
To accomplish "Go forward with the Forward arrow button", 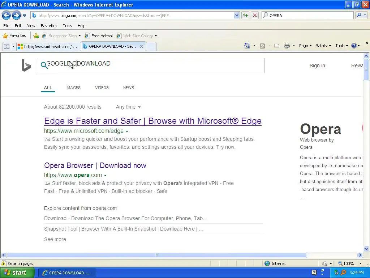I will (16, 15).
